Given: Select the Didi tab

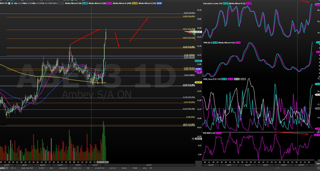Looking at the screenshot, I should [x=88, y=168].
